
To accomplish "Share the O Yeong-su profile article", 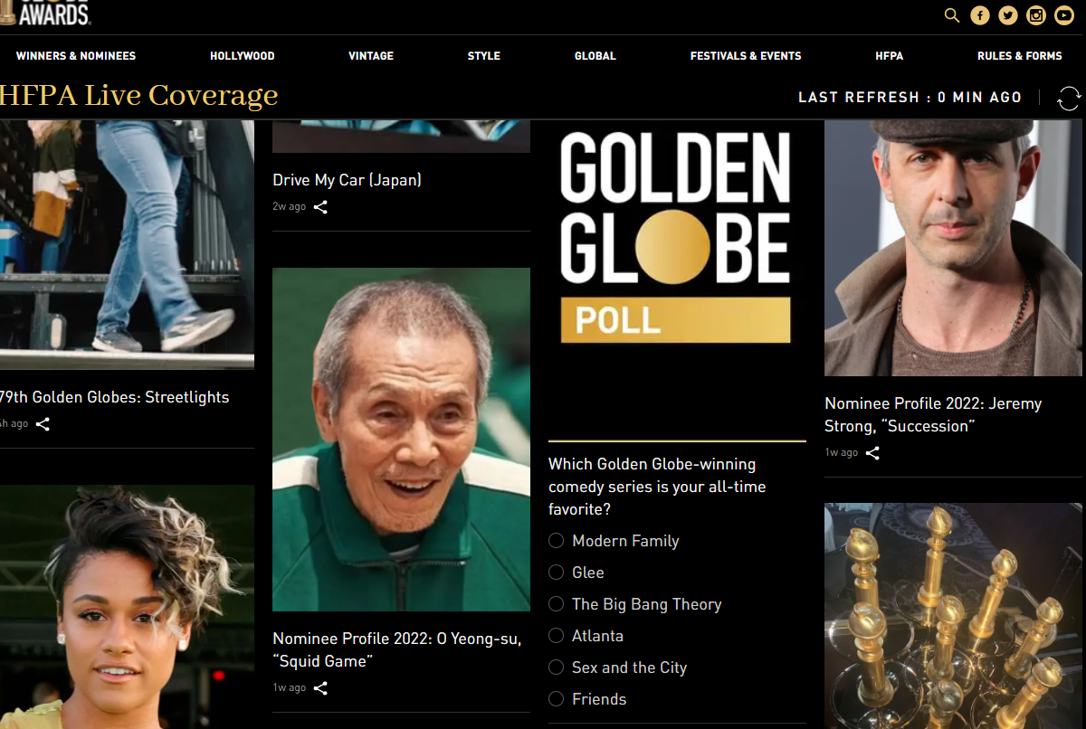I will click(320, 688).
